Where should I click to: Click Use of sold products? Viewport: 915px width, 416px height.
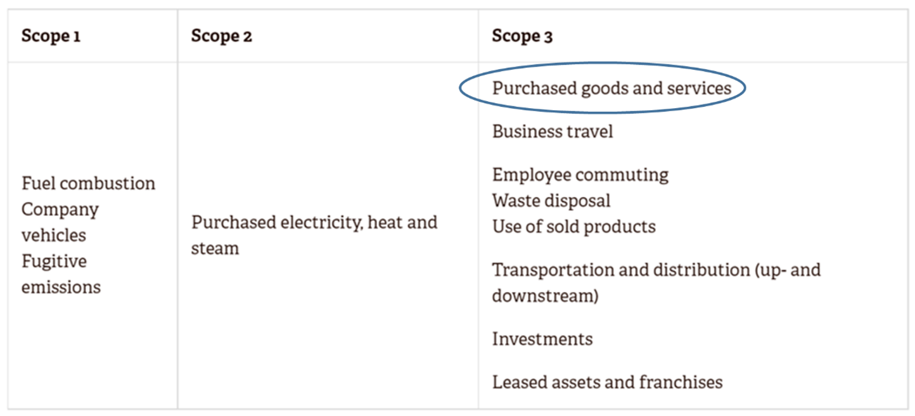pos(573,227)
